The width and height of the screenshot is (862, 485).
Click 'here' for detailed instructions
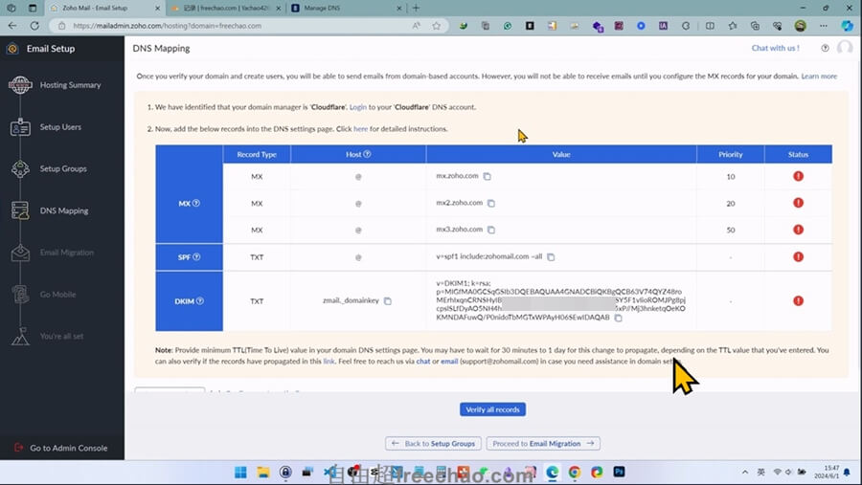361,129
